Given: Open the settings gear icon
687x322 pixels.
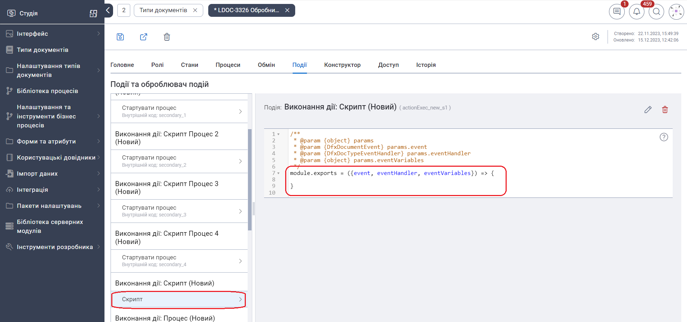Looking at the screenshot, I should pos(595,36).
